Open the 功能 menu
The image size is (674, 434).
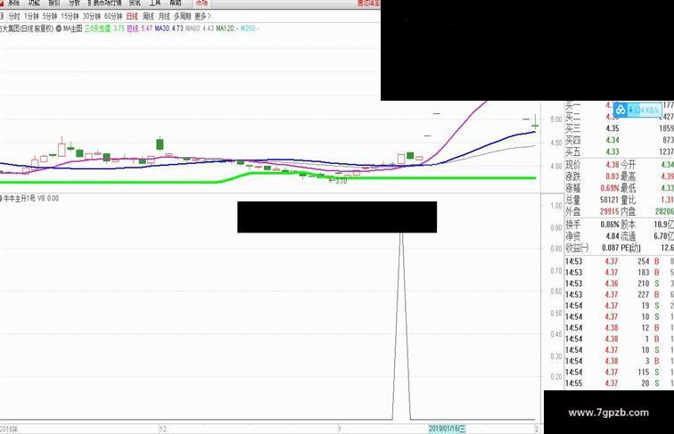[x=34, y=3]
